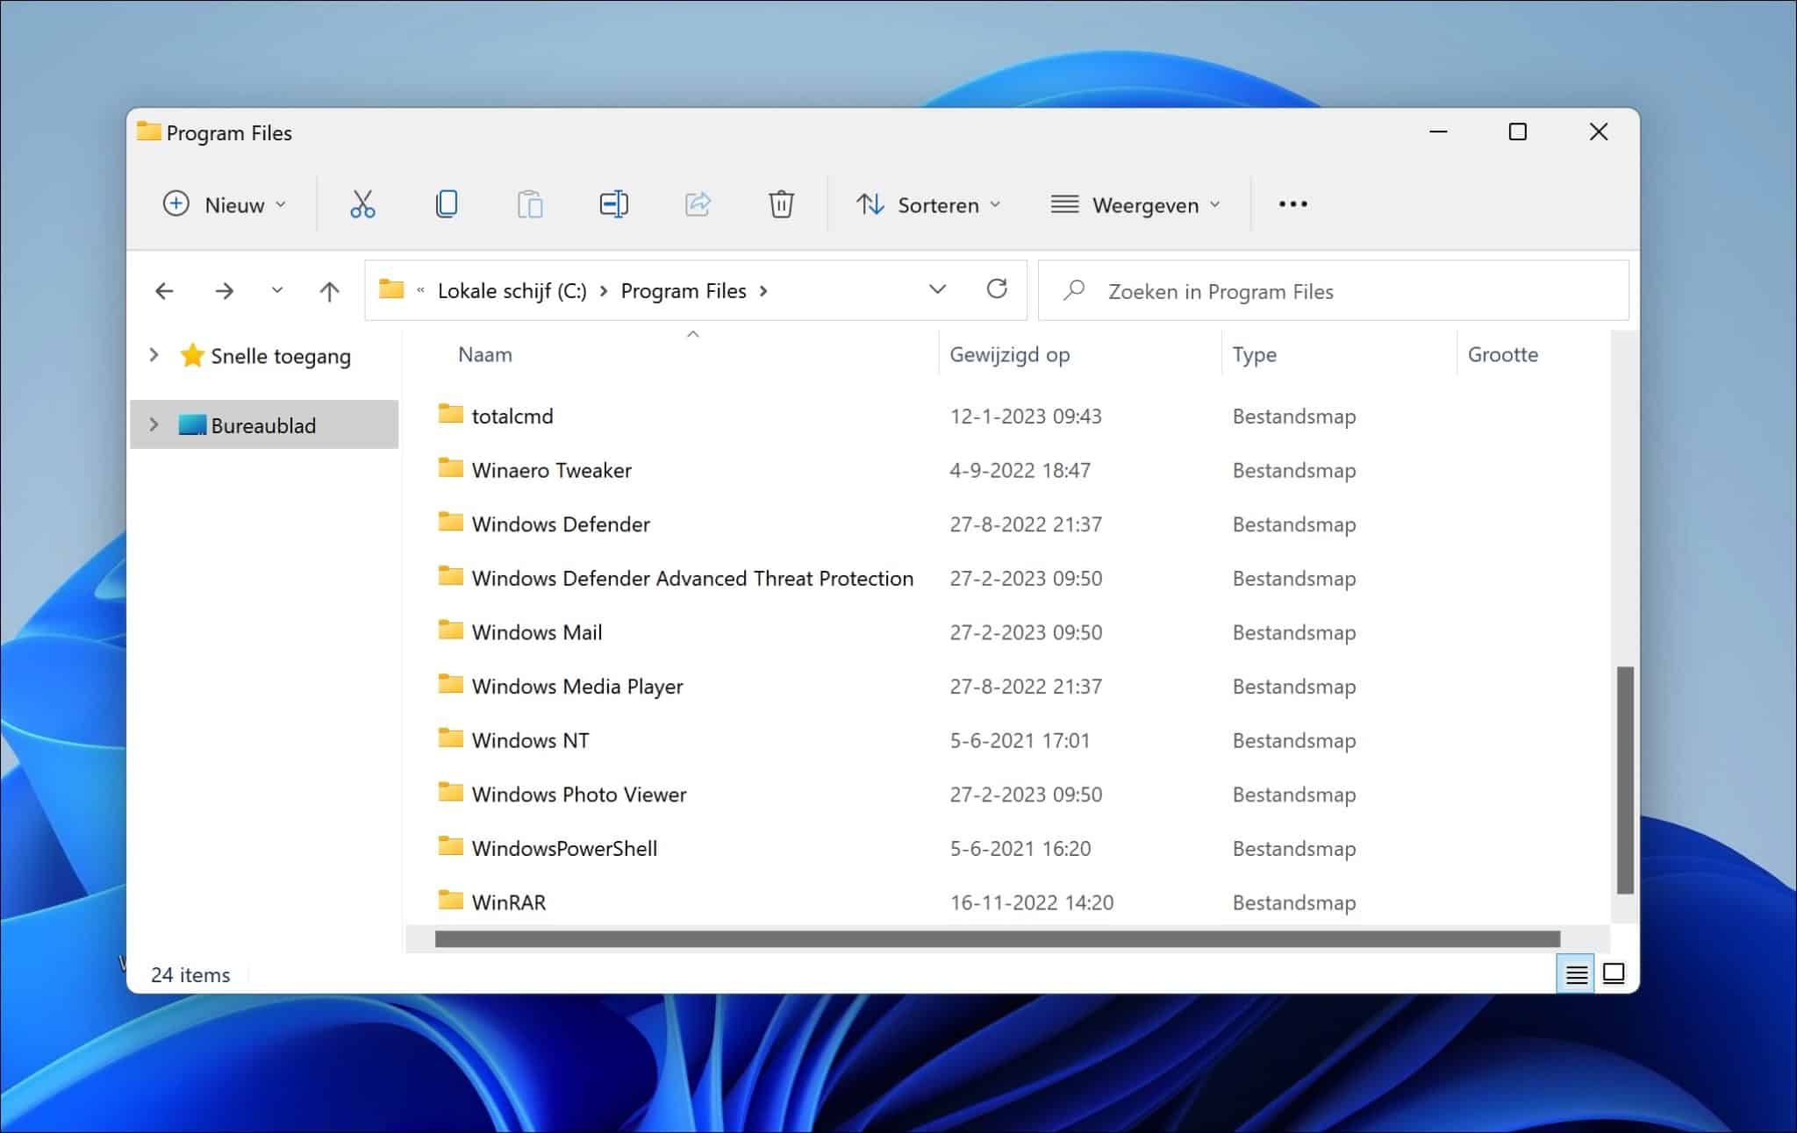
Task: Refresh the current folder view
Action: (x=997, y=289)
